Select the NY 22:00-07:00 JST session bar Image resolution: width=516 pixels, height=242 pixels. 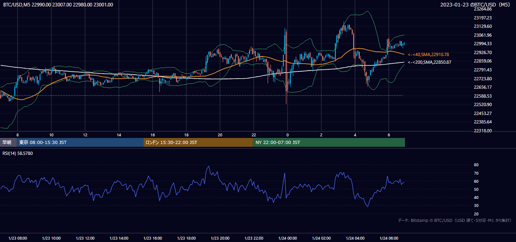point(329,142)
